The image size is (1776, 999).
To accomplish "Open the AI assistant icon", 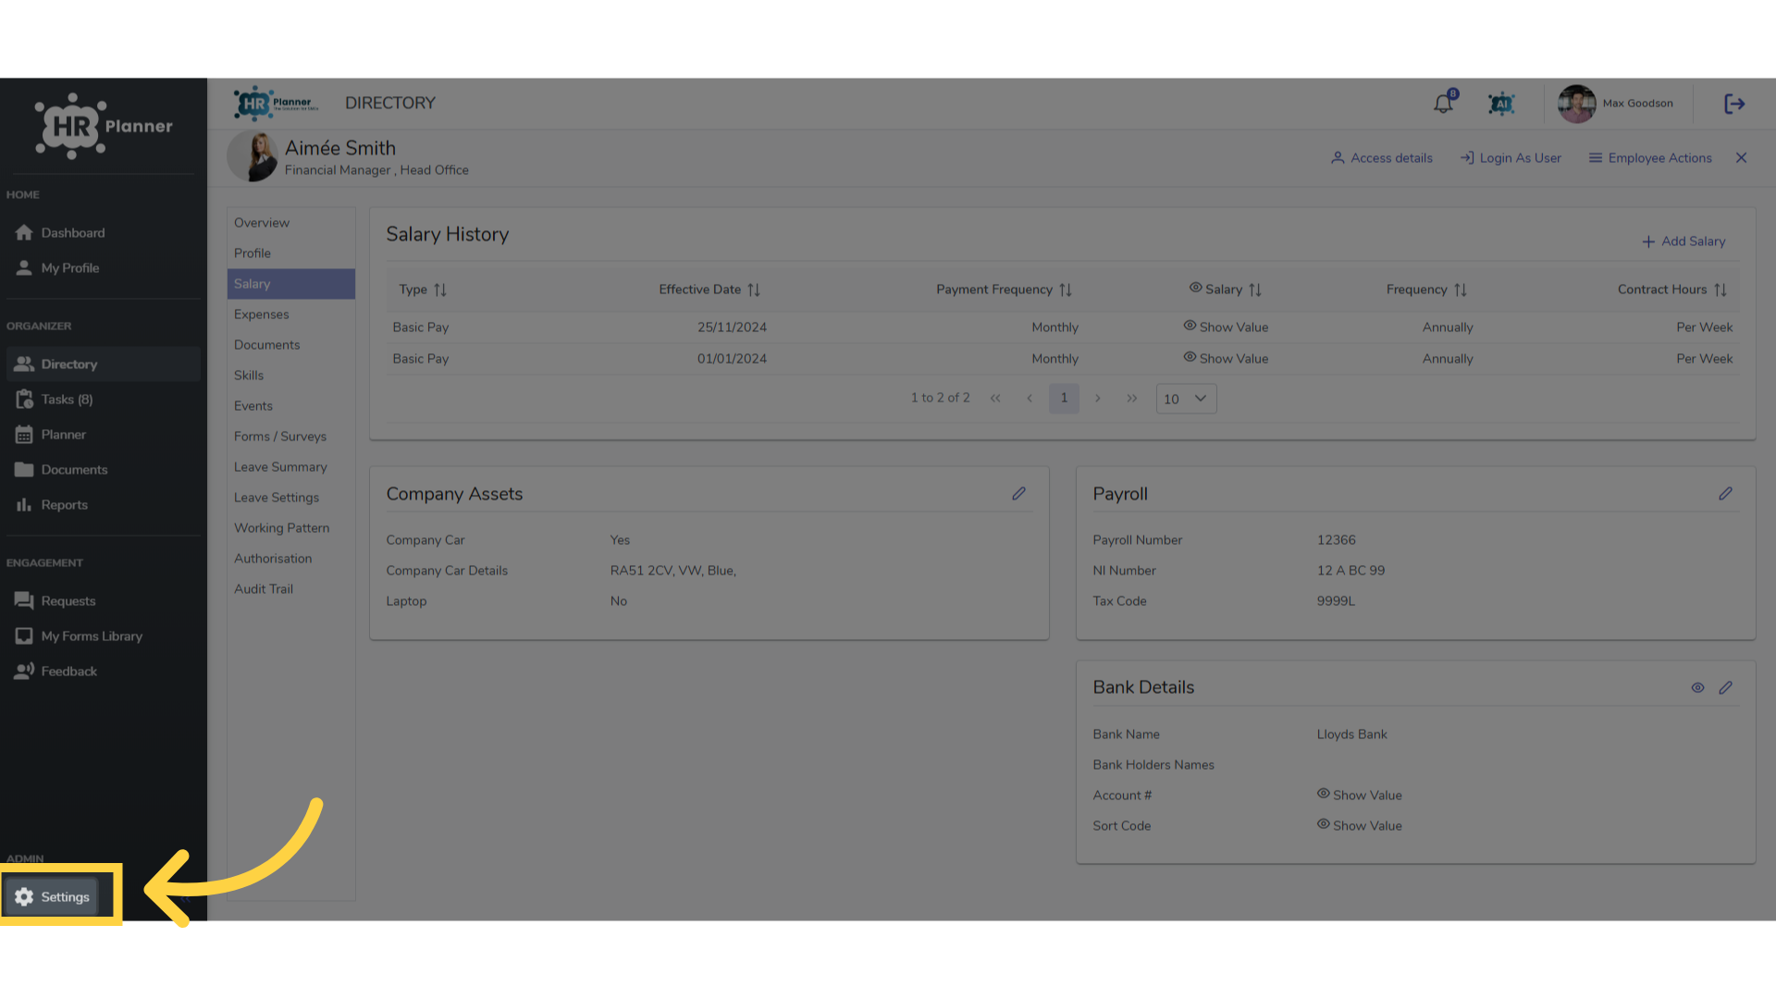I will pyautogui.click(x=1500, y=104).
